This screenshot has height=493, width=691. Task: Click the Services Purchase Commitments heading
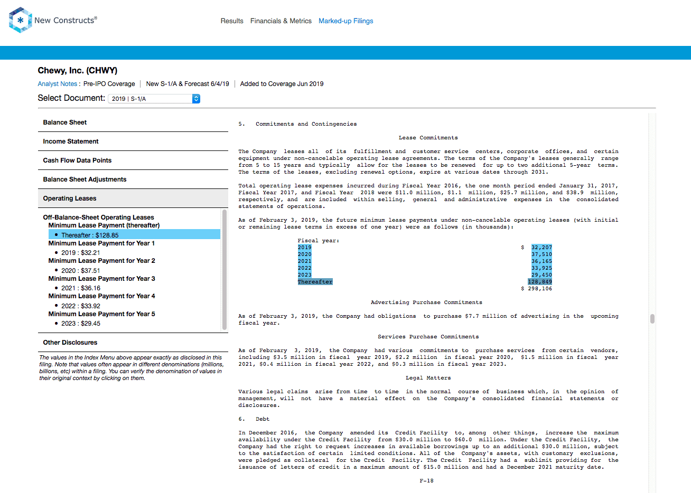(428, 337)
